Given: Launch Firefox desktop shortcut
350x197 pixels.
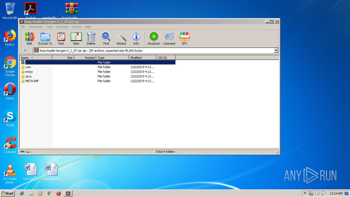Looking at the screenshot, I should pos(10,38).
